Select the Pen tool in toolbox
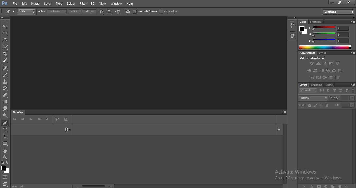 pos(5,123)
